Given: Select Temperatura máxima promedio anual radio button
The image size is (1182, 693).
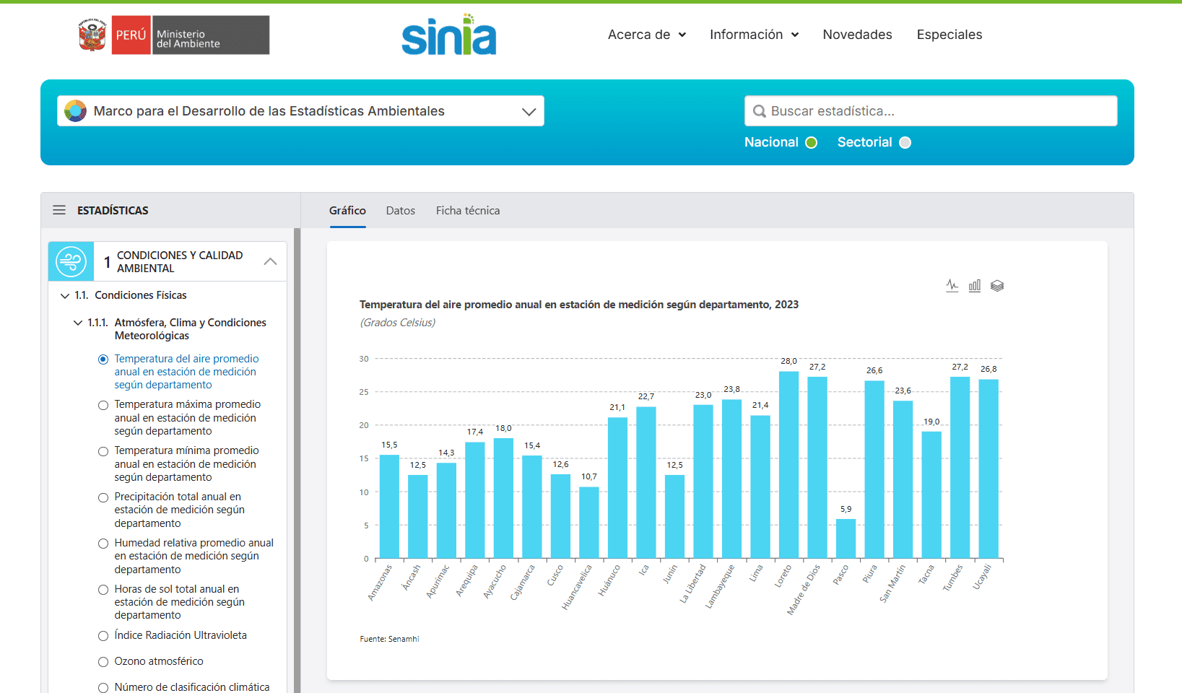Looking at the screenshot, I should 103,405.
